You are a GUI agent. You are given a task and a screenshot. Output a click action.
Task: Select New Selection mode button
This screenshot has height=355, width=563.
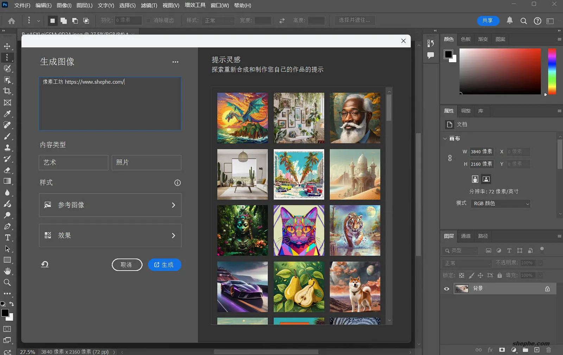(52, 21)
